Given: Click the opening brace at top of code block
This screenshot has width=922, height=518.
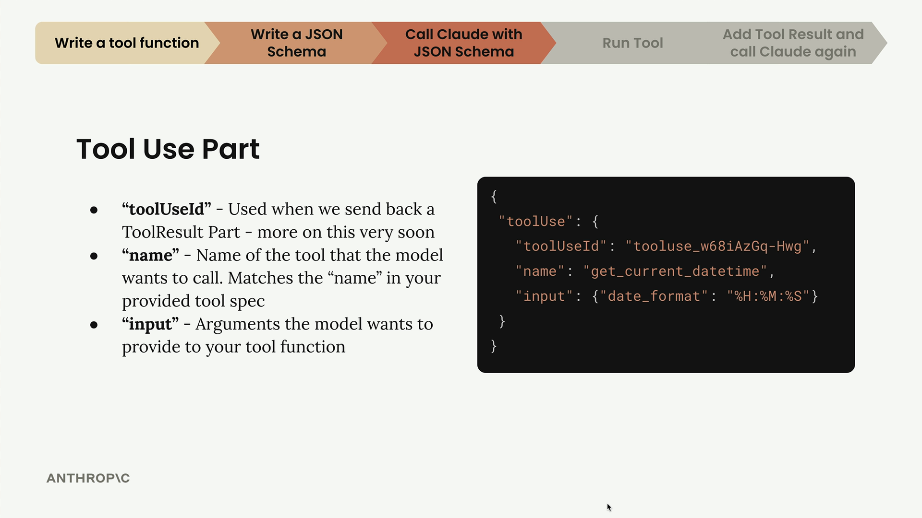Looking at the screenshot, I should point(494,197).
